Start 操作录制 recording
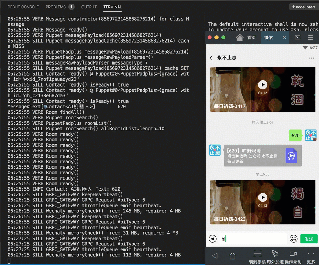 tap(293, 256)
